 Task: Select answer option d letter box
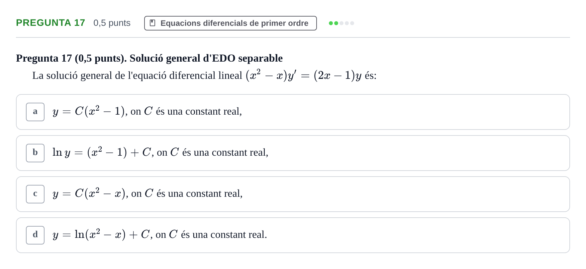(35, 235)
